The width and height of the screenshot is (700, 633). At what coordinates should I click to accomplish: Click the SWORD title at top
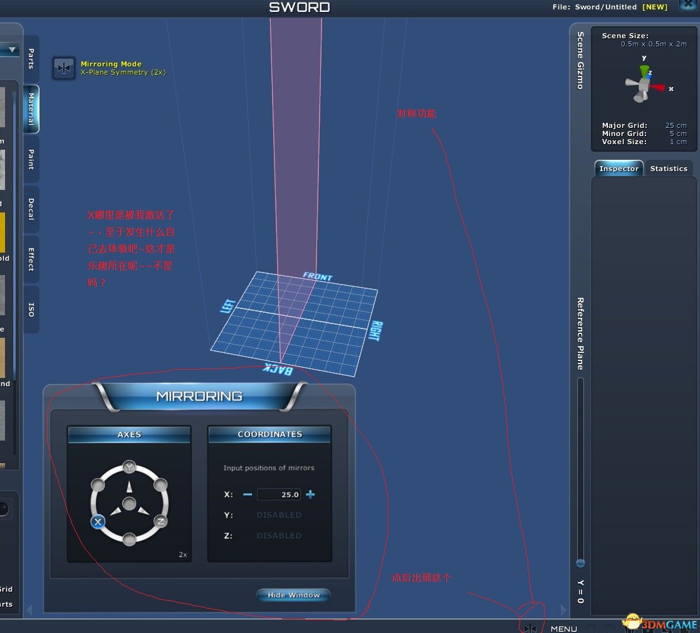pos(300,7)
